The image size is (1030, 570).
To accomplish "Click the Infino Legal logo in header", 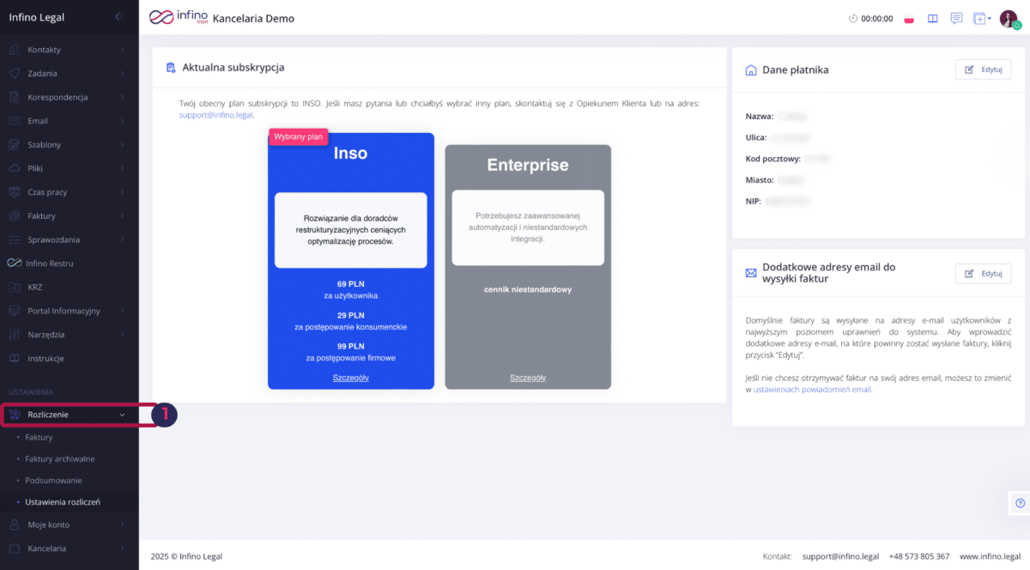I will 178,17.
